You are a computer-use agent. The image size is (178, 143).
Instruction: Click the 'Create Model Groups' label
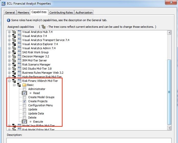(x=41, y=97)
